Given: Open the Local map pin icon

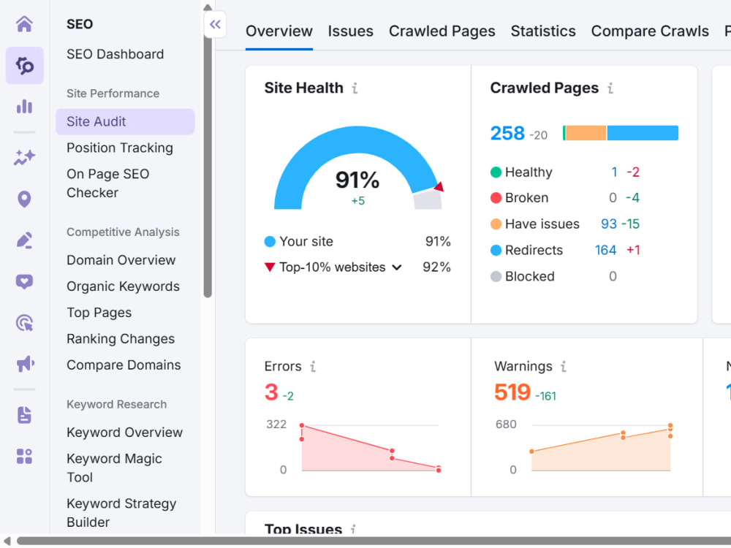Looking at the screenshot, I should 24,199.
